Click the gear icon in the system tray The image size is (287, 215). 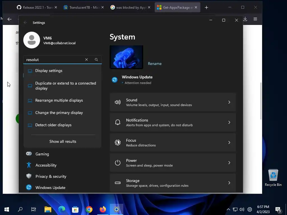[x=250, y=209]
